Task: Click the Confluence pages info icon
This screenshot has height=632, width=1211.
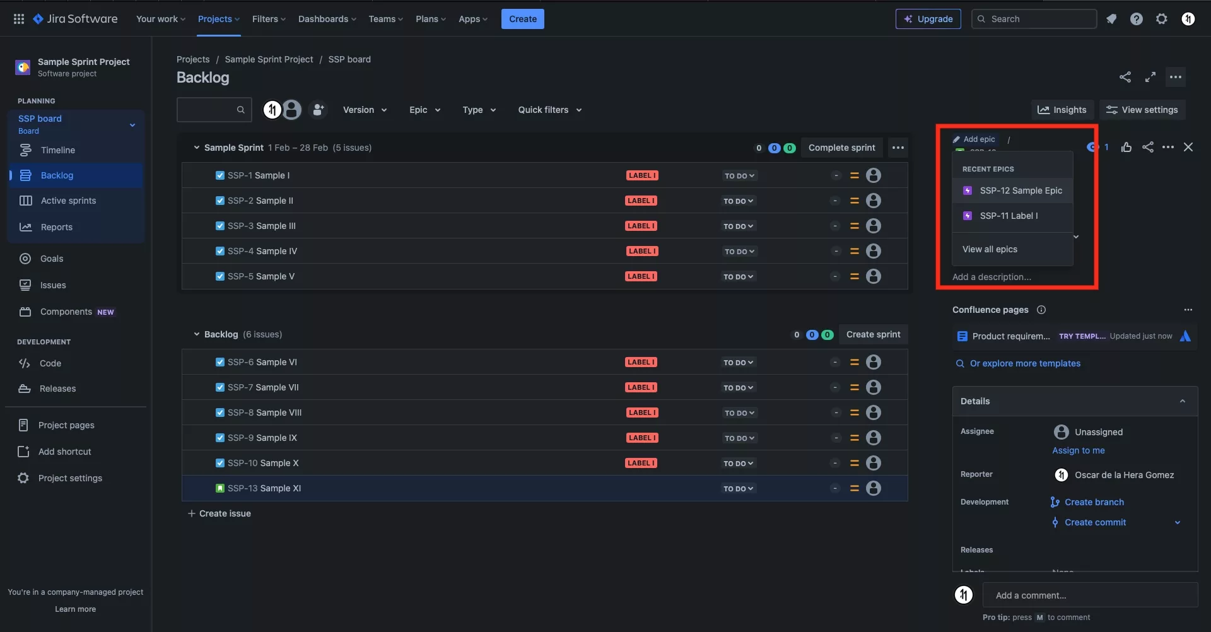Action: point(1041,310)
